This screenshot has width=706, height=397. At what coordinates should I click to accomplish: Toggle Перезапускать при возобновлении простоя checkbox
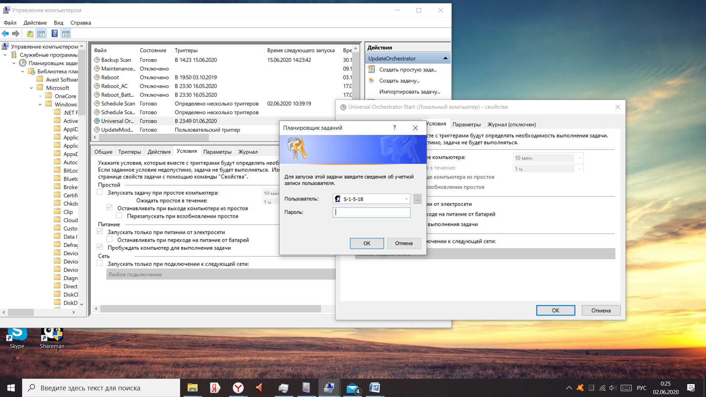click(119, 215)
